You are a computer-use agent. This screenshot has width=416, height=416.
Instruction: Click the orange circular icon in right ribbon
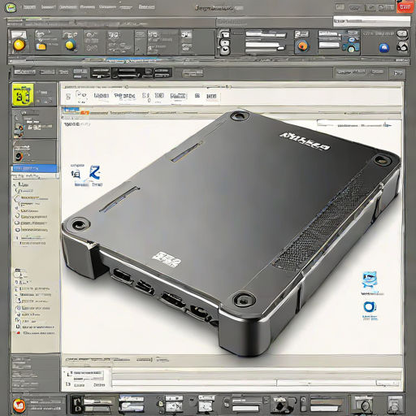(302, 45)
